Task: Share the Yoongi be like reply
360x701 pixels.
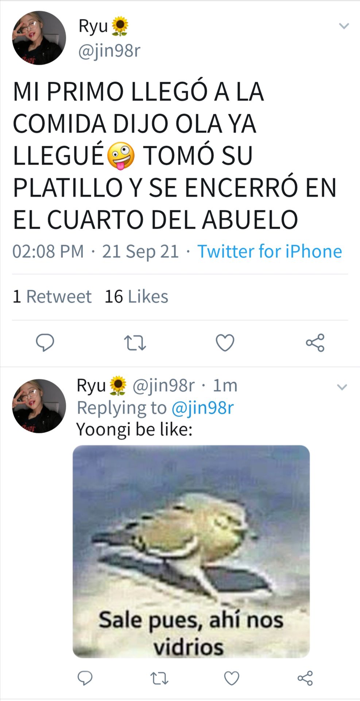Action: 305,678
